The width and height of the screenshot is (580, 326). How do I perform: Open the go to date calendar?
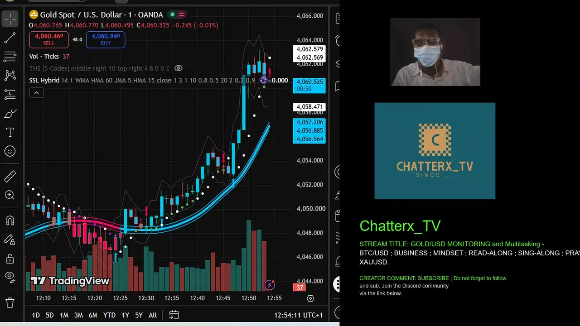click(x=174, y=315)
